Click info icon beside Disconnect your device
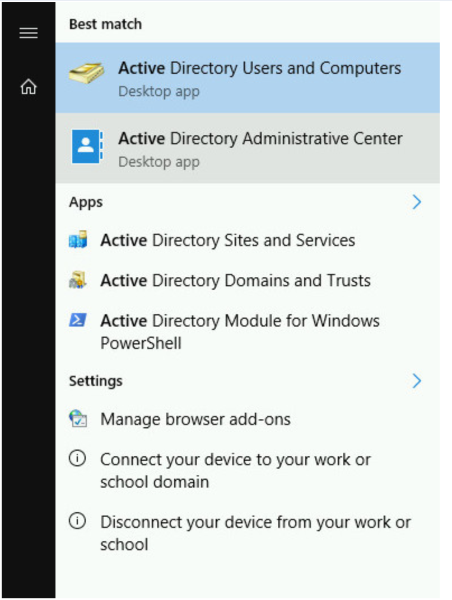The image size is (452, 600). click(77, 522)
